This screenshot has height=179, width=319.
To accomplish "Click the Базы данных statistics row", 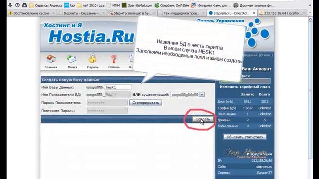I will 244,126.
